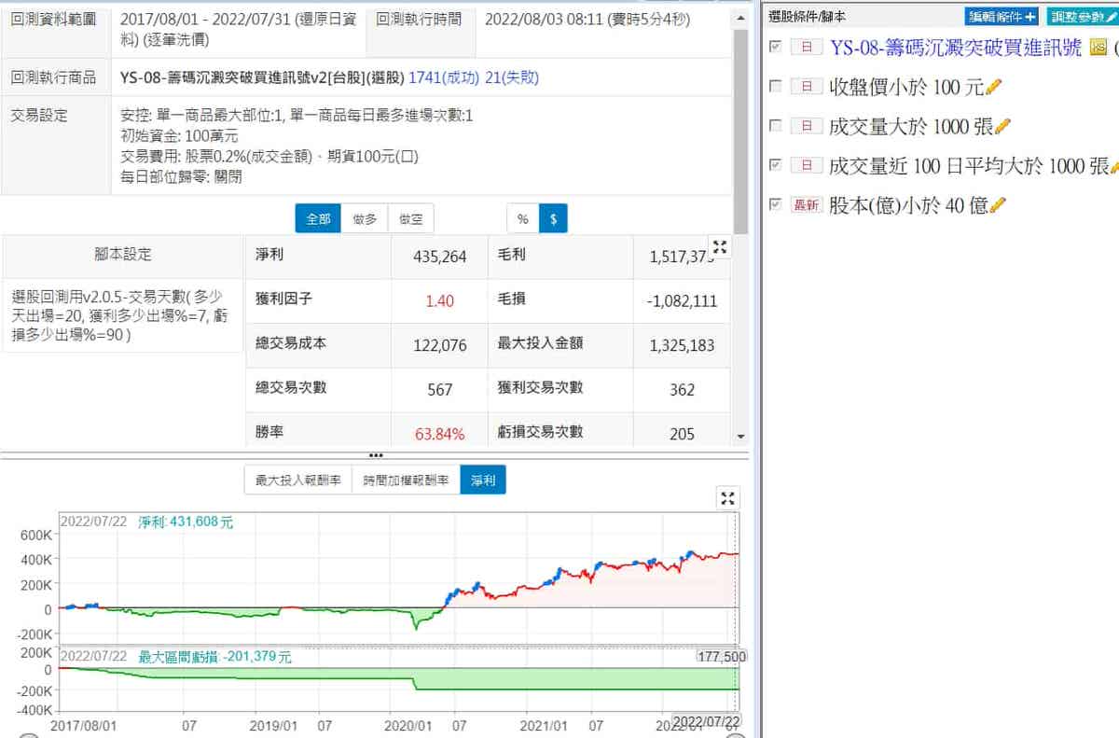Click 日 frequency badge beside 收盤價小於 100 元
1119x738 pixels.
pyautogui.click(x=806, y=87)
